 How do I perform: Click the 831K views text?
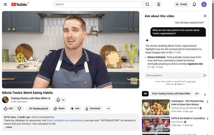tap(10, 117)
